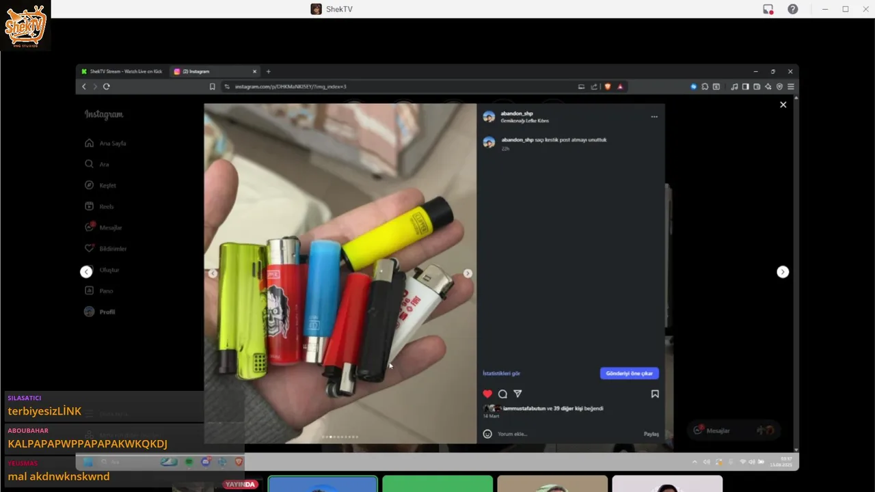Show previous photo in the carousel

pyautogui.click(x=213, y=273)
